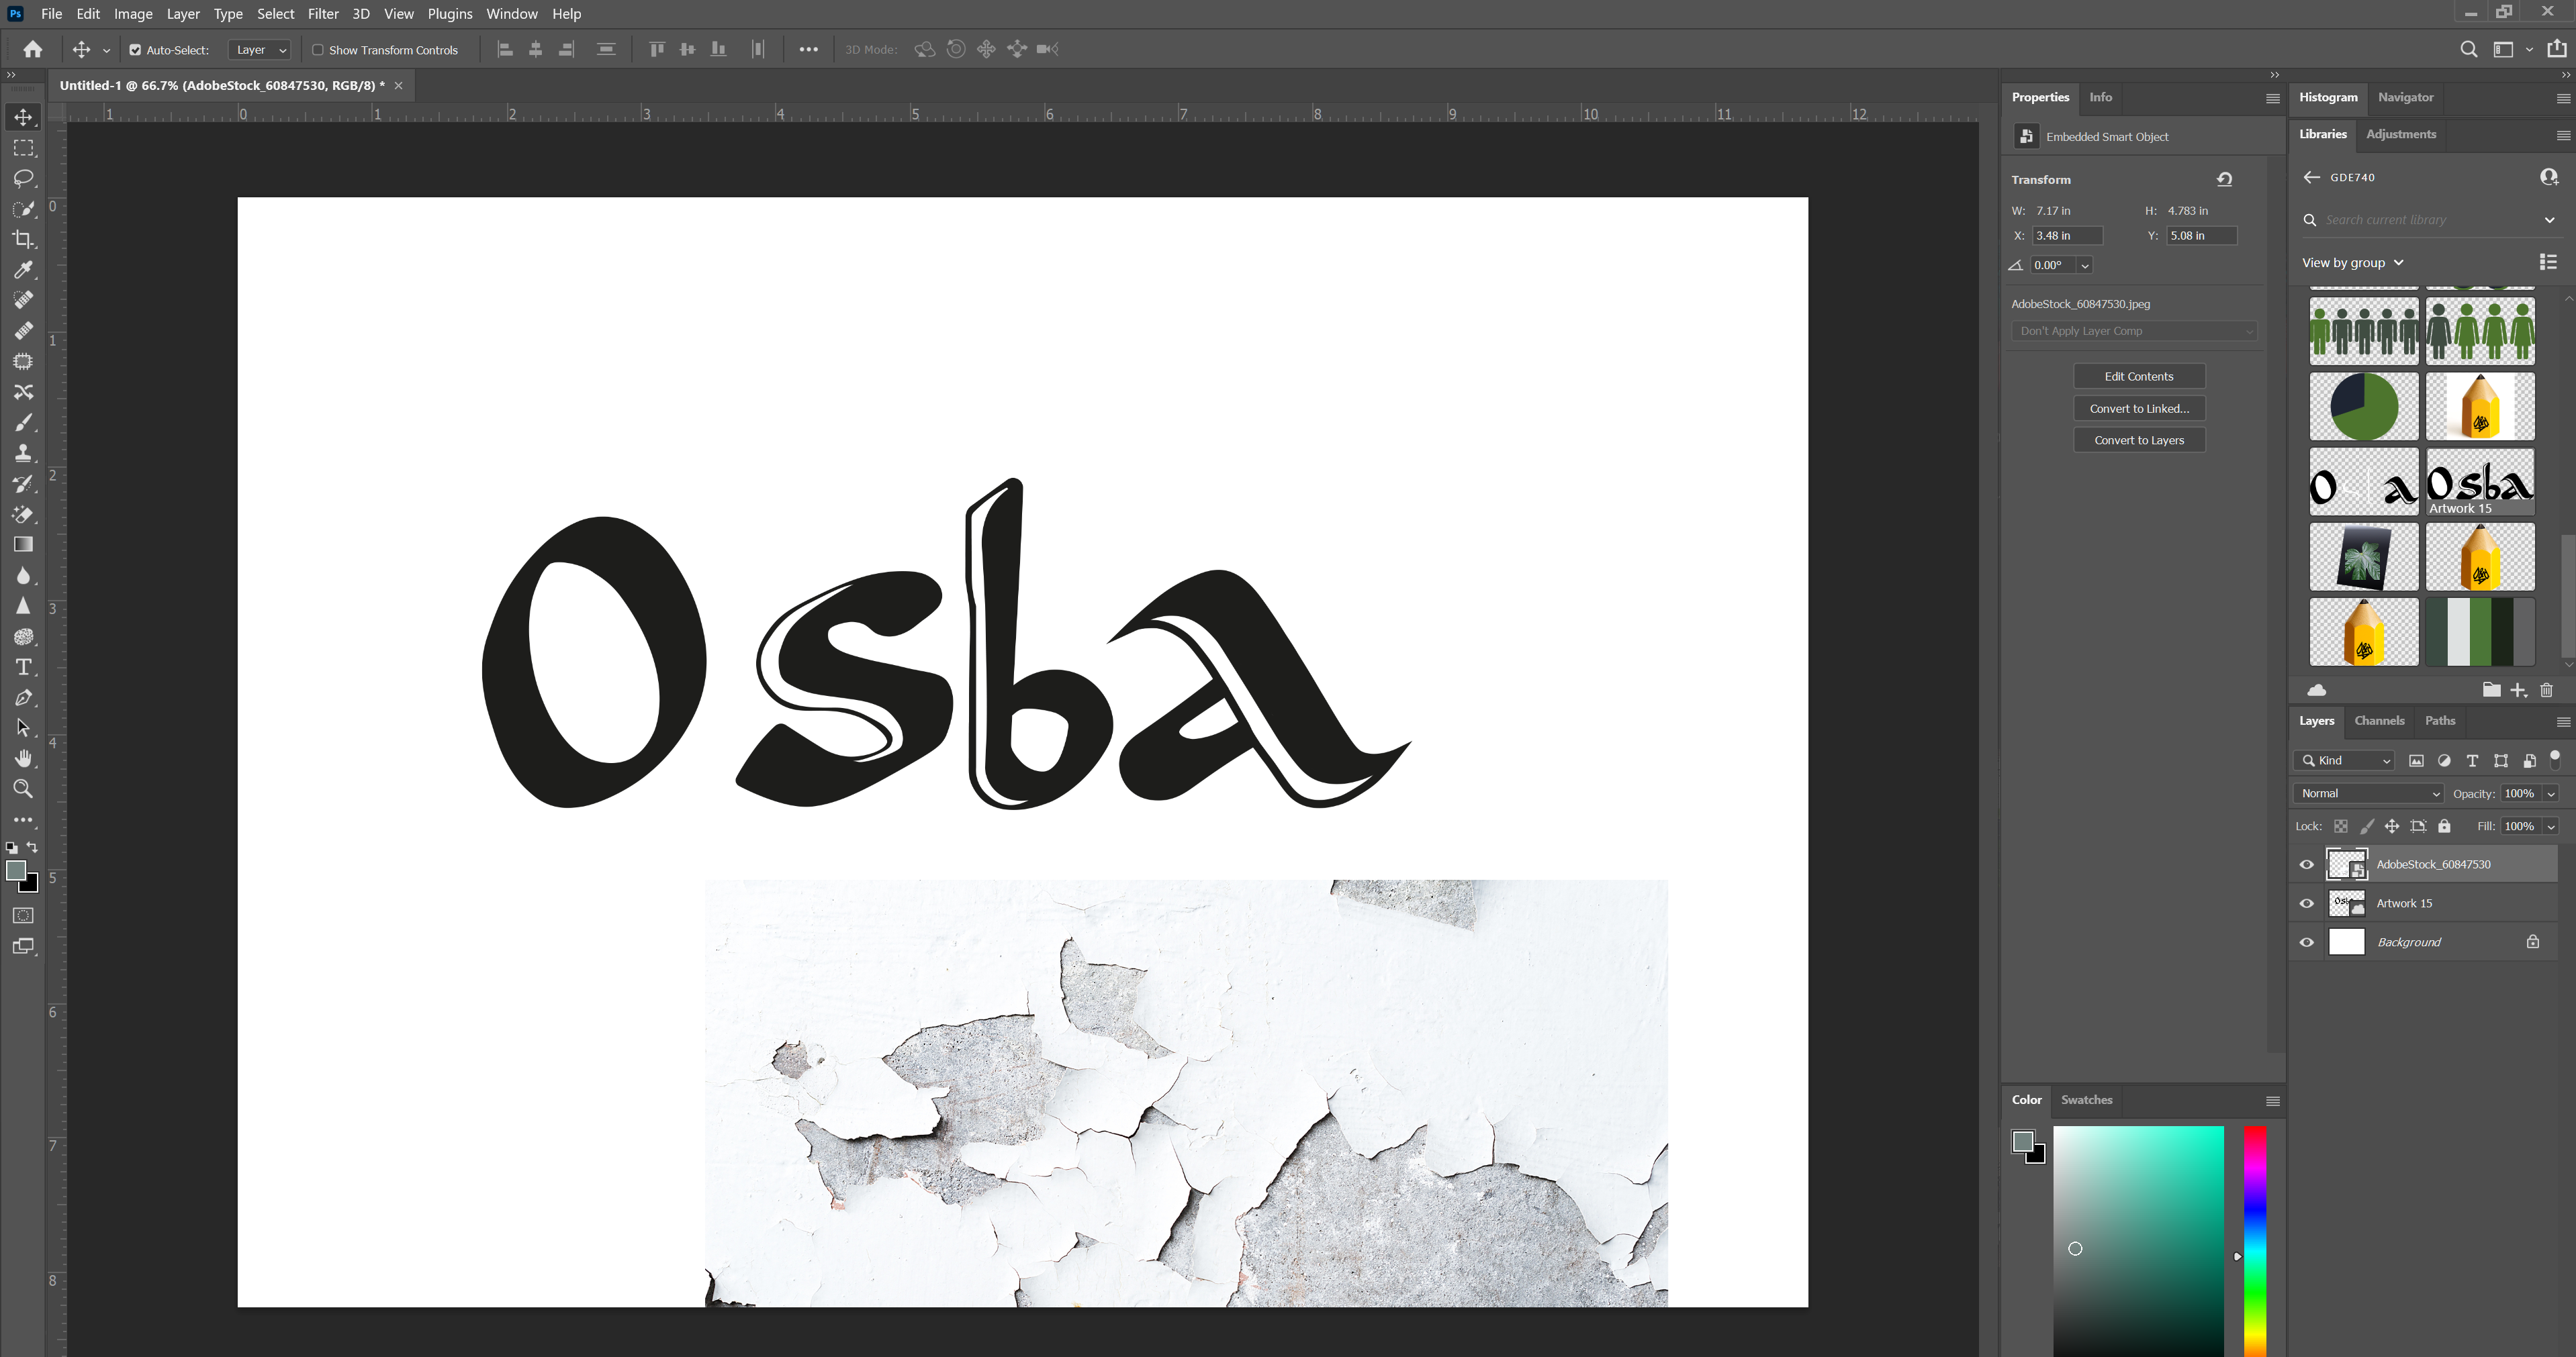
Task: Click the rainbow hue slider bar
Action: pos(2254,1239)
